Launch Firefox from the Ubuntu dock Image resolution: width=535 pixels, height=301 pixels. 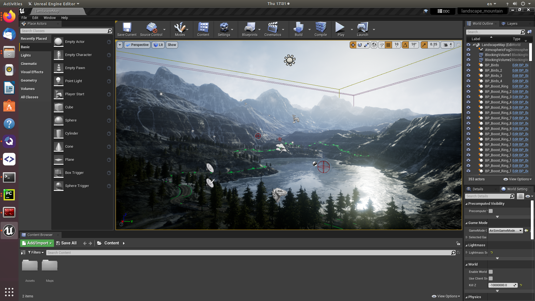9,17
